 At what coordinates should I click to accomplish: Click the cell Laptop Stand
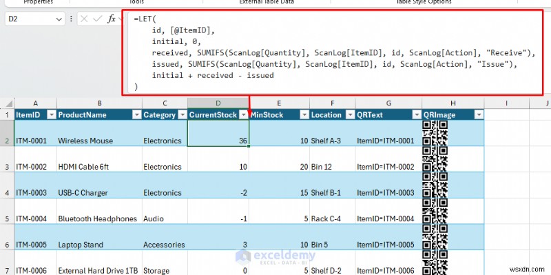pos(99,237)
